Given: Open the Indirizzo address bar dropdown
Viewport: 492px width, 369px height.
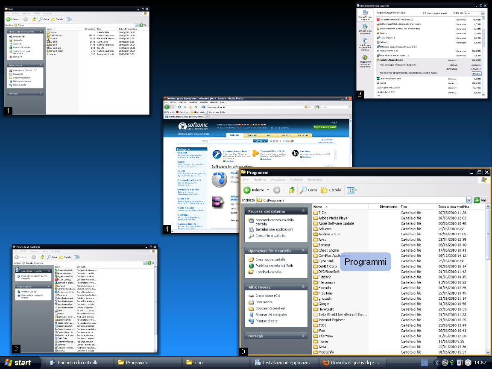Looking at the screenshot, I should click(469, 200).
